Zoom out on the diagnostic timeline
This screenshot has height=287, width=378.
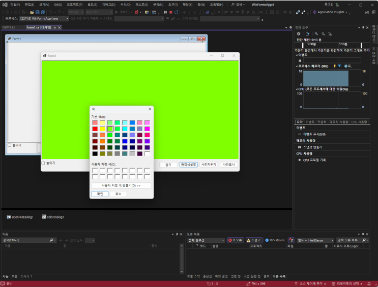pyautogui.click(x=323, y=34)
